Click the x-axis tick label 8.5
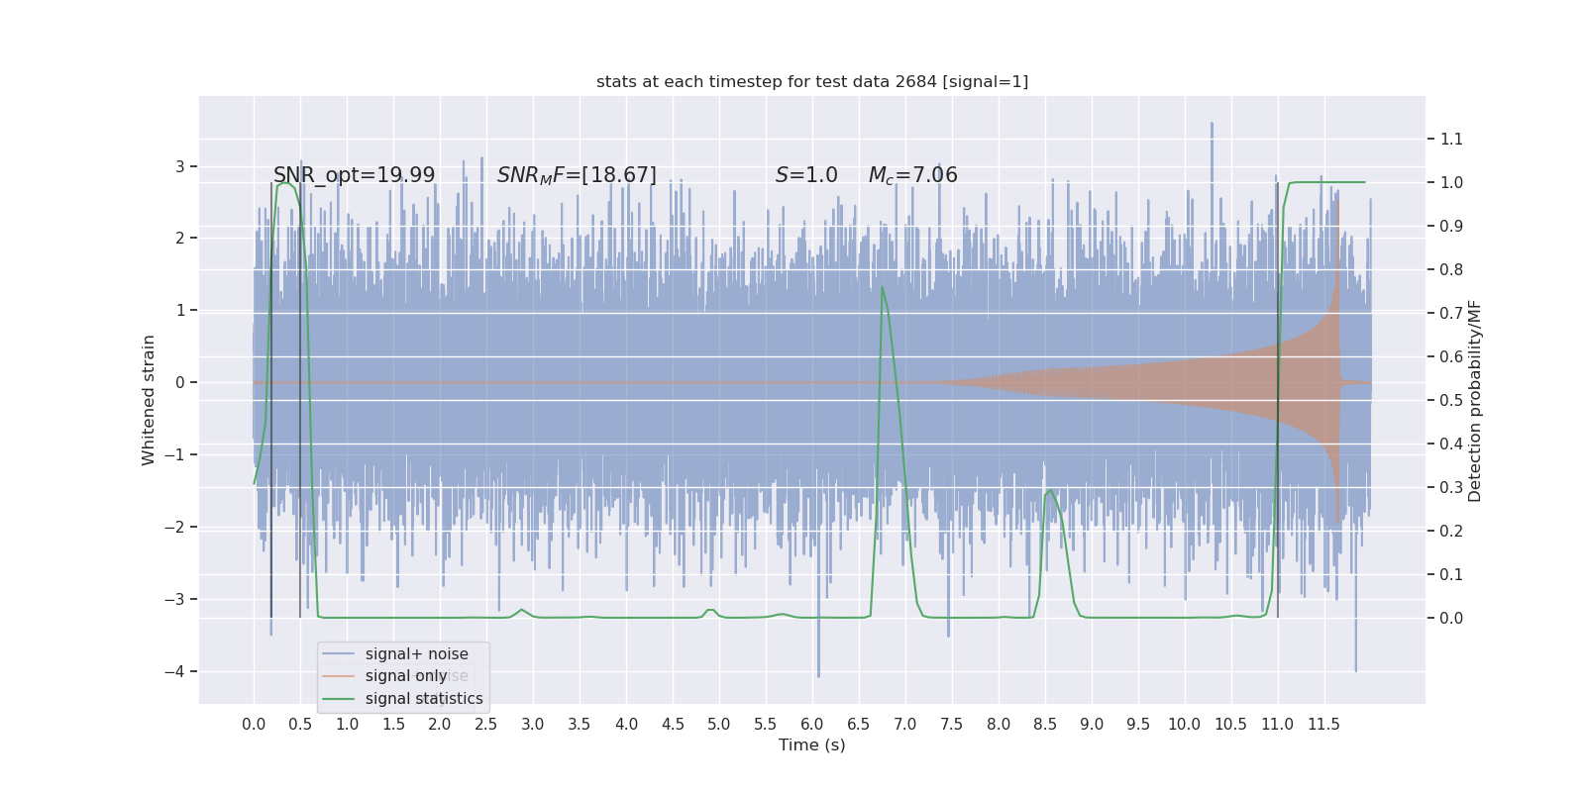 pos(1045,725)
